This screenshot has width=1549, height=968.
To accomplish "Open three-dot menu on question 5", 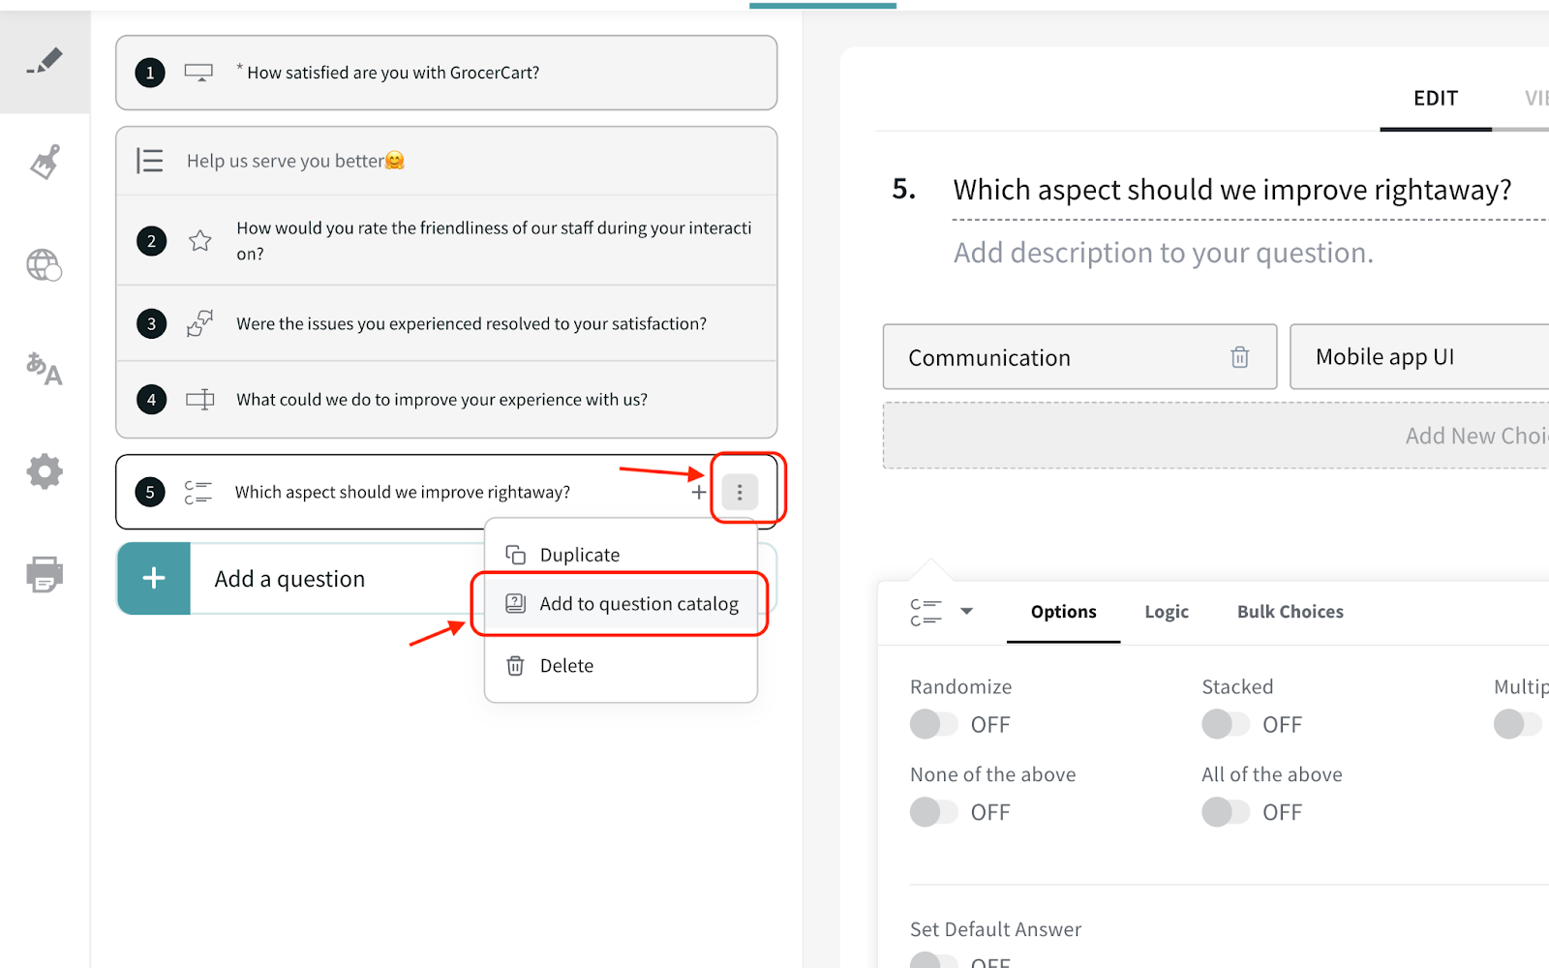I will pos(740,493).
